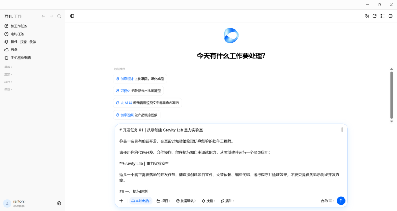397x211 pixels.
Task: Click the 为你推荐 label
Action: (x=119, y=69)
